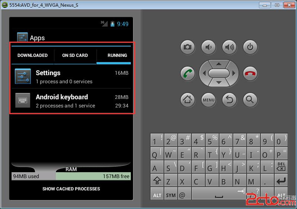297x209 pixels.
Task: Click the Apps header icon
Action: (22, 37)
